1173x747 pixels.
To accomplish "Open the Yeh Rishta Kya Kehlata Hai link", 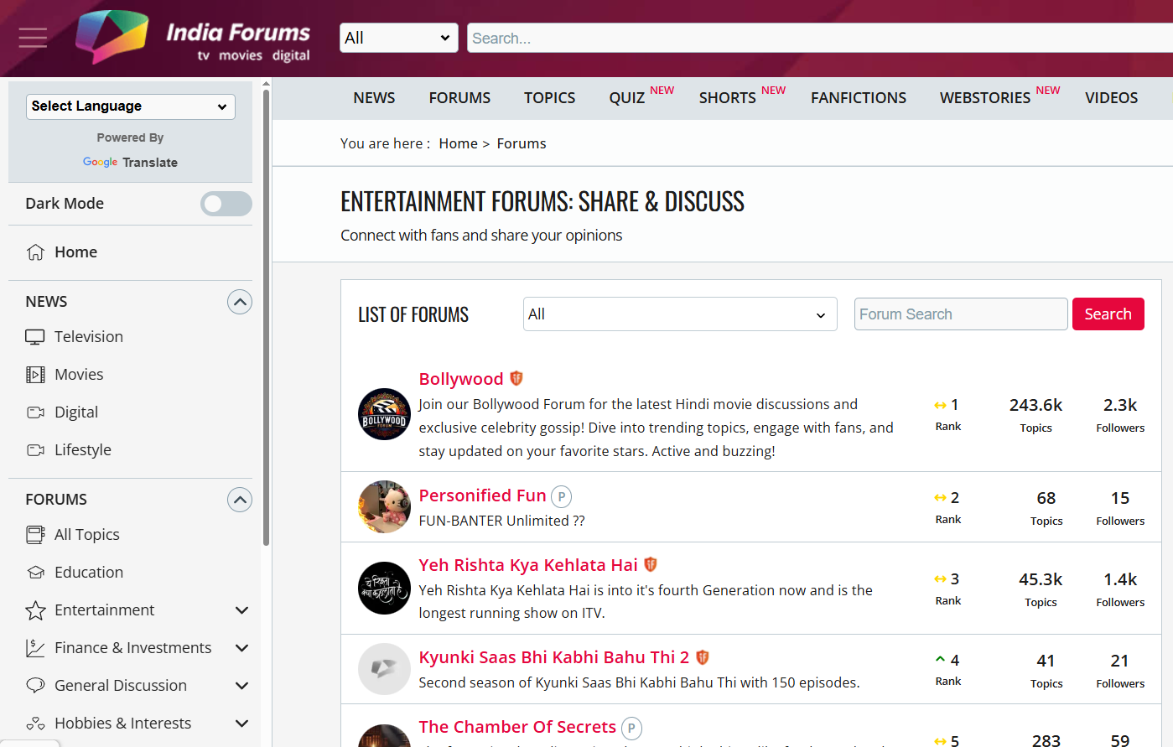I will pyautogui.click(x=528, y=565).
